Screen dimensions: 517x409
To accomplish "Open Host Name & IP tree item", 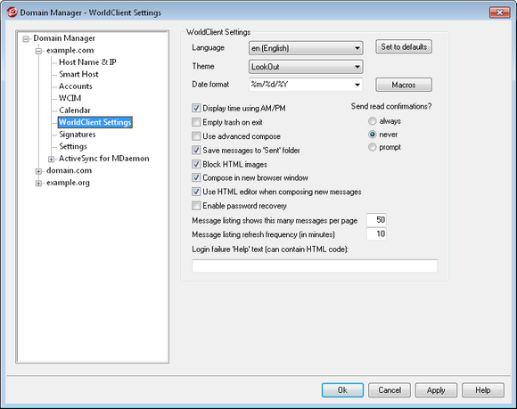I will 87,62.
